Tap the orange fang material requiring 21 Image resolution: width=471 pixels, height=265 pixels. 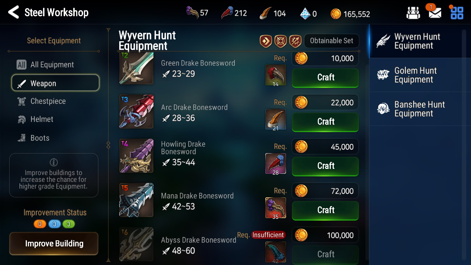point(276,120)
